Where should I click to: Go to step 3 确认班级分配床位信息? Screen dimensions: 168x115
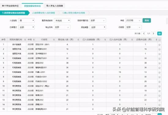[74, 13]
